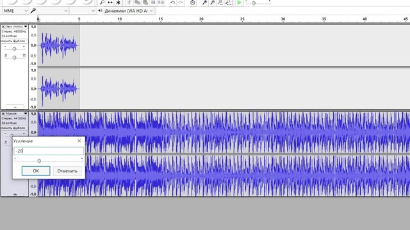The height and width of the screenshot is (230, 410).
Task: Open recording channels dropdown
Action: click(83, 11)
